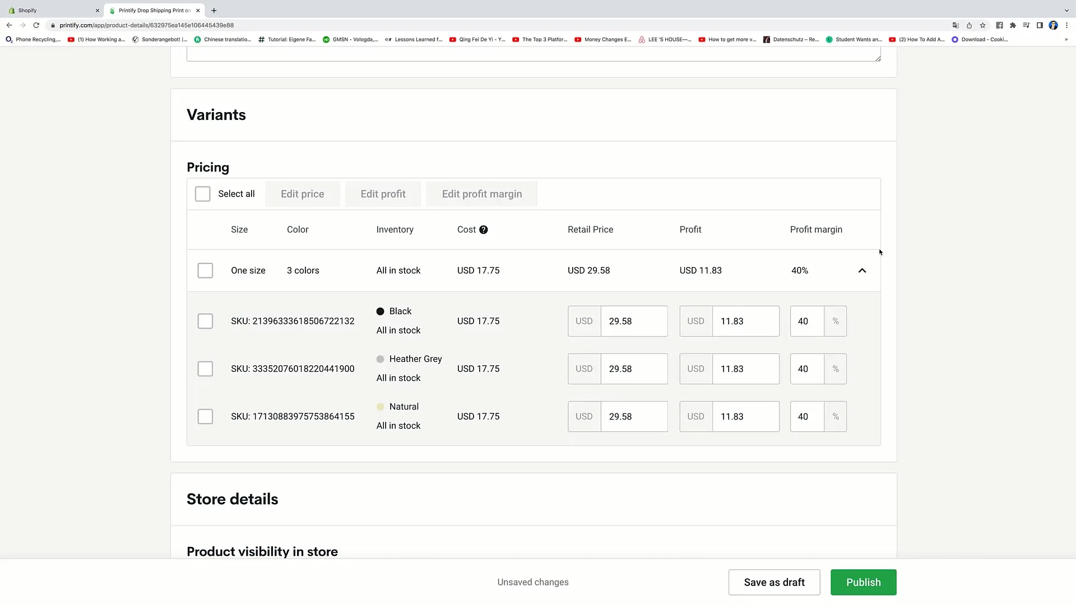Check the Black variant checkbox
The width and height of the screenshot is (1076, 605).
(x=205, y=321)
